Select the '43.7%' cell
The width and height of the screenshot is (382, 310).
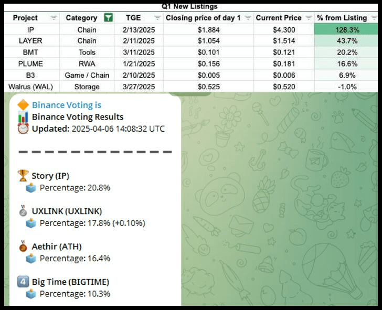click(x=346, y=41)
